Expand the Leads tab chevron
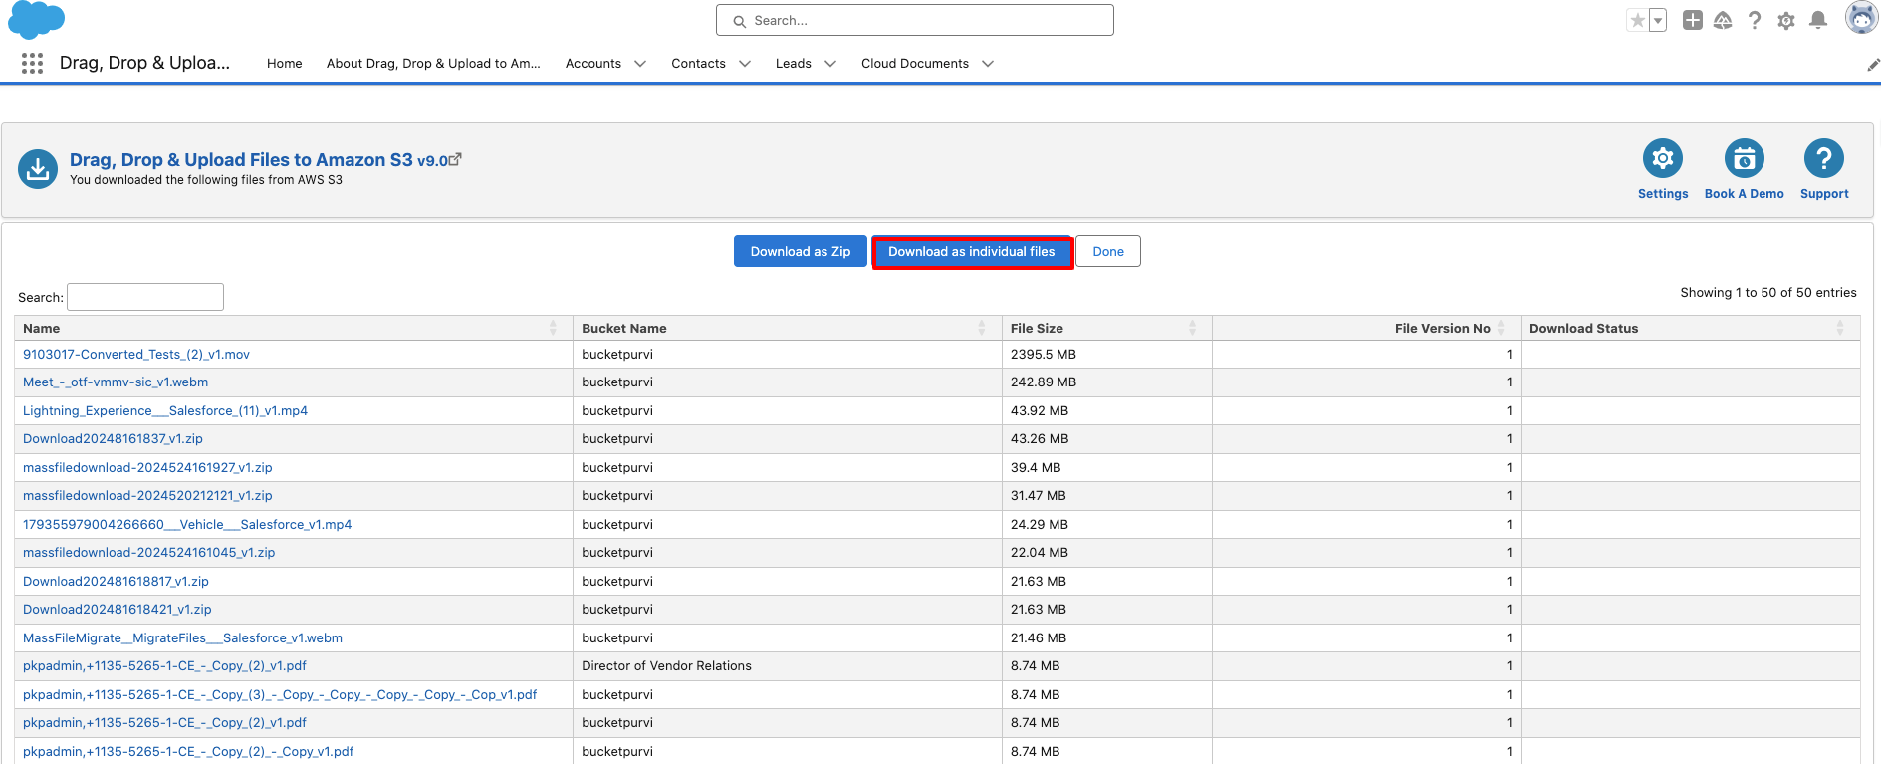This screenshot has height=764, width=1881. 830,64
